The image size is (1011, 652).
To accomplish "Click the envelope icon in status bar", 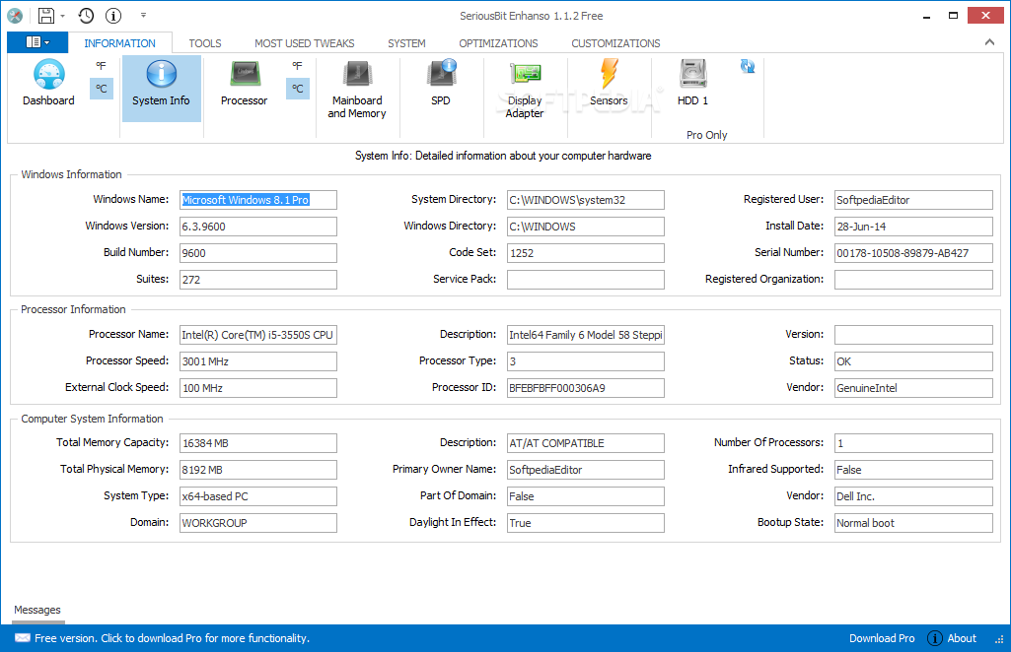I will [23, 638].
